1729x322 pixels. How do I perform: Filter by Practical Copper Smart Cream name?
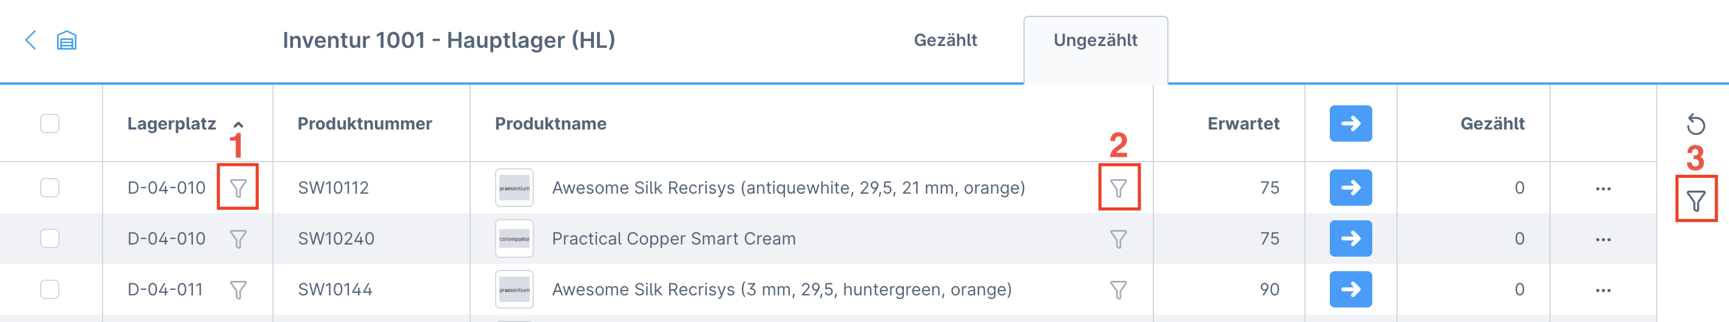(x=1118, y=239)
